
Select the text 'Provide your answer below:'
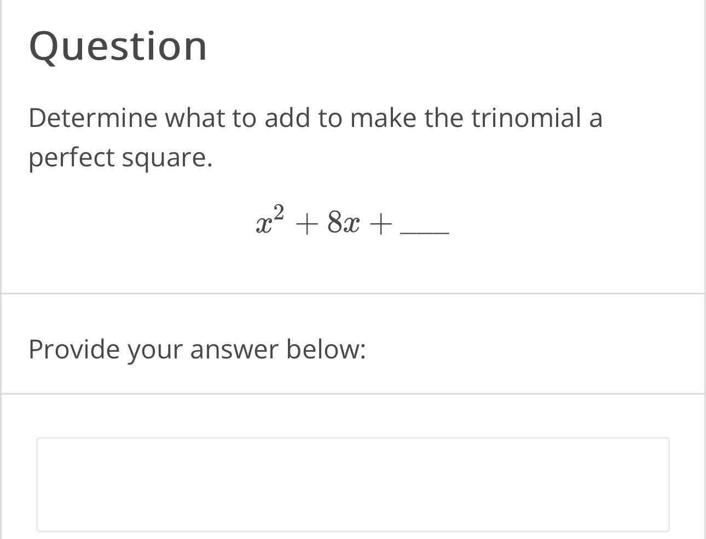(197, 349)
